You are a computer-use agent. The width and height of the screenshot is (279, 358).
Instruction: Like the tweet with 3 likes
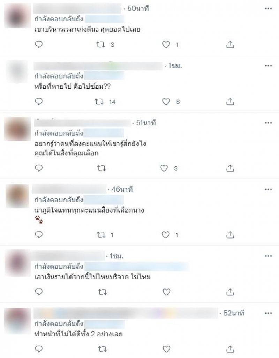(x=164, y=168)
